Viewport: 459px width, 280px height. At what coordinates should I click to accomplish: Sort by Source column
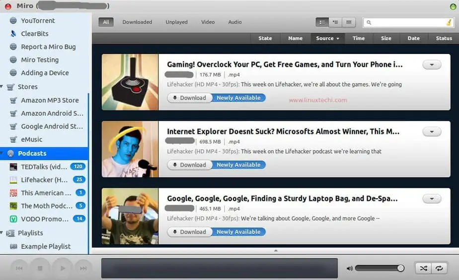[x=327, y=38]
